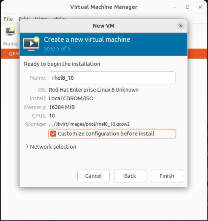Expand the Network selection section

[27, 147]
